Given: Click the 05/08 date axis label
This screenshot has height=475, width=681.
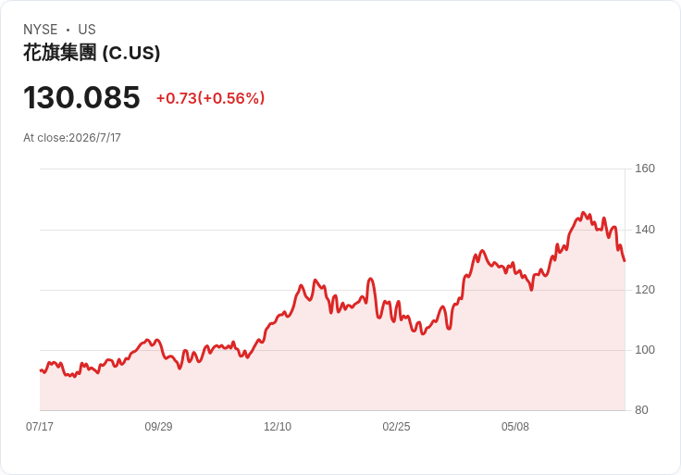Looking at the screenshot, I should (515, 426).
